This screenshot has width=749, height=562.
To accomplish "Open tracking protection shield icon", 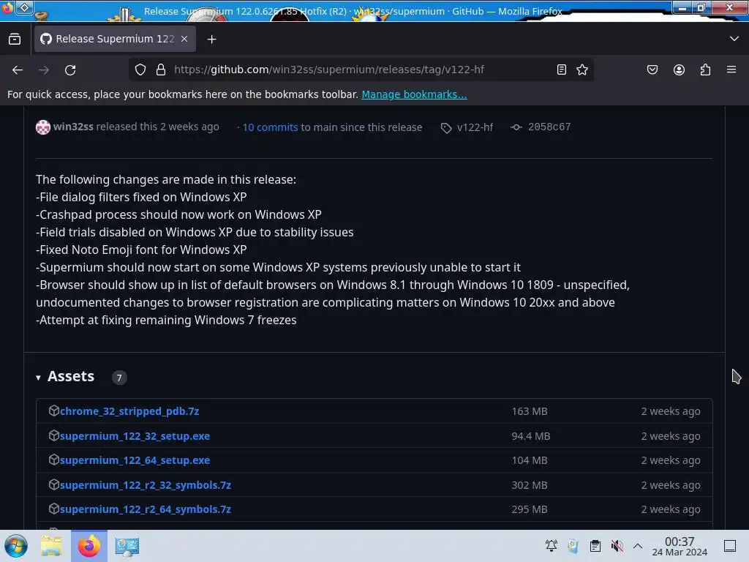I will click(x=140, y=70).
